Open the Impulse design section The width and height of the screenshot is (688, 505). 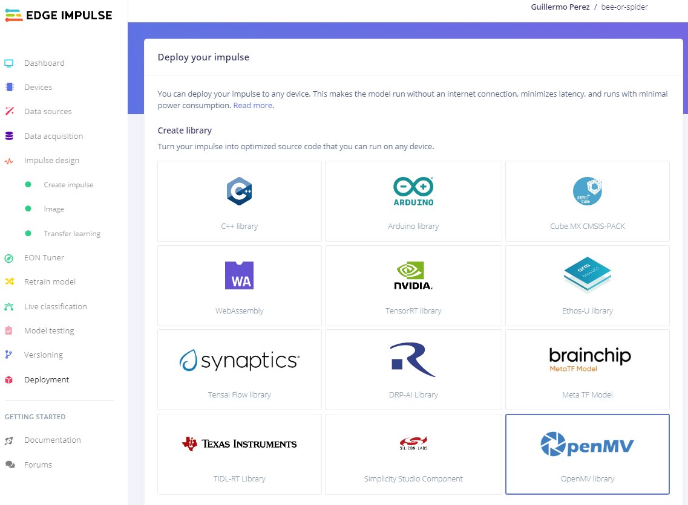click(x=52, y=160)
